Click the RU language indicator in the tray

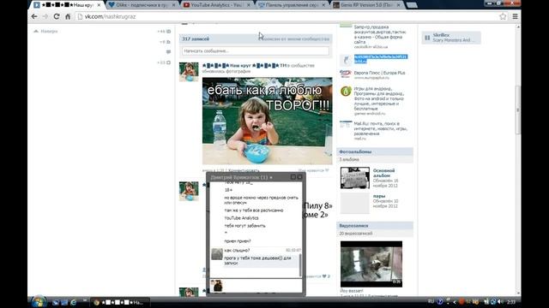pos(431,301)
